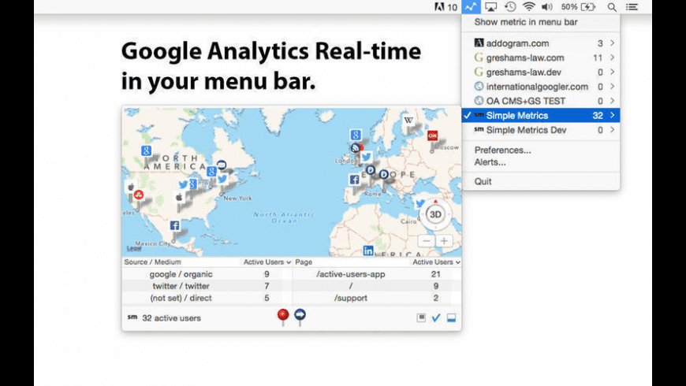This screenshot has height=386, width=686.
Task: Zoom in the map with plus button
Action: click(444, 241)
